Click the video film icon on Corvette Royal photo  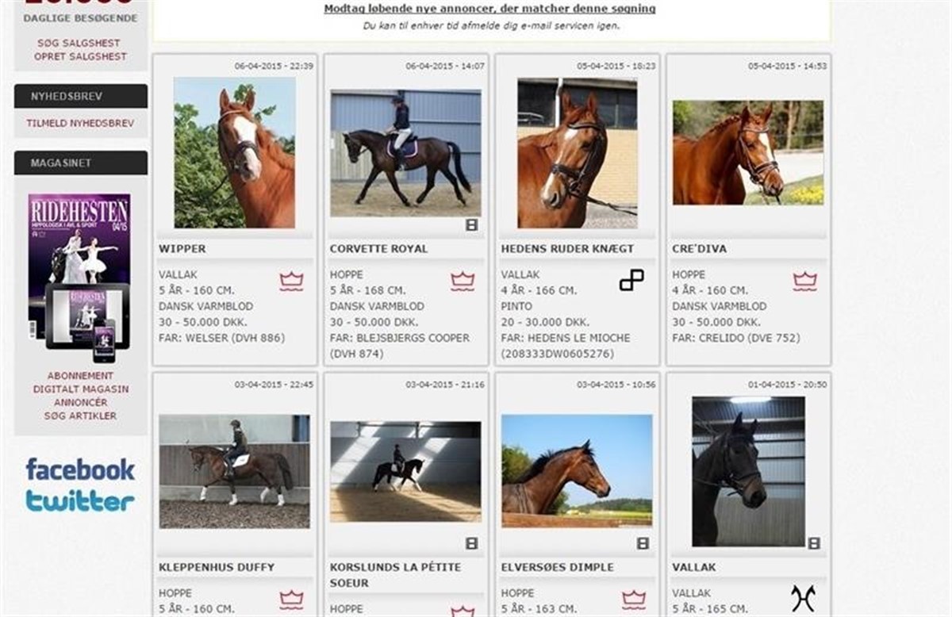tap(472, 225)
